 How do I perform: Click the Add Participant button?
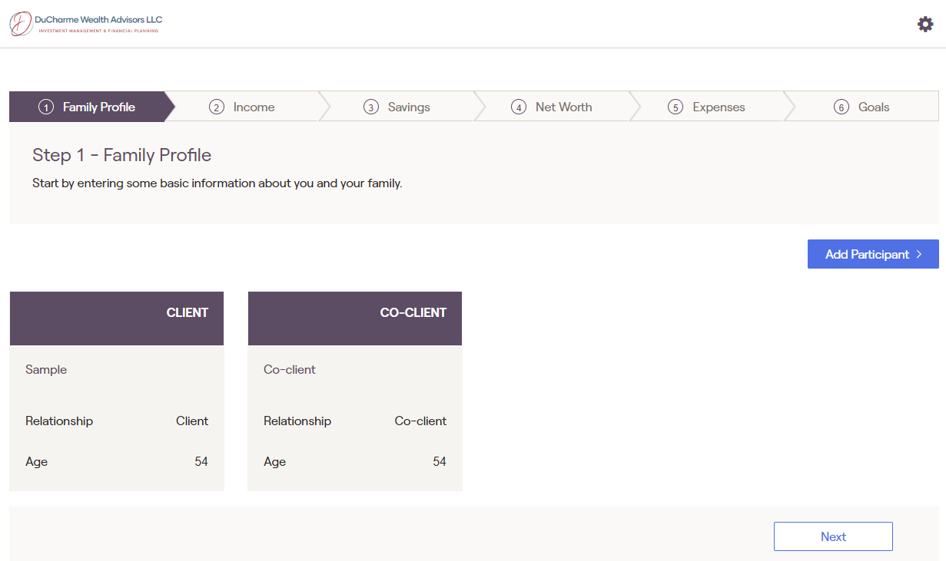[873, 254]
